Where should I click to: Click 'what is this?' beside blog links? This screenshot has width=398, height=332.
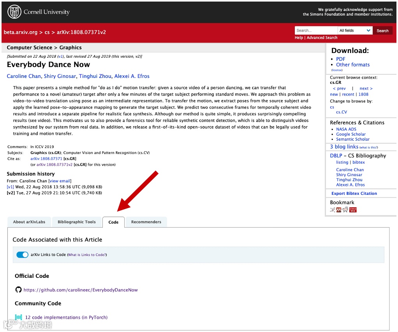tap(369, 147)
